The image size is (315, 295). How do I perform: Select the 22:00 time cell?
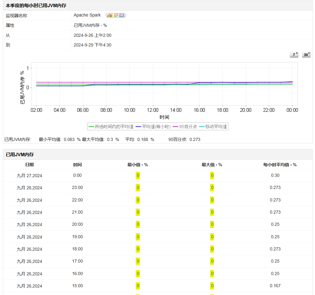pos(77,200)
